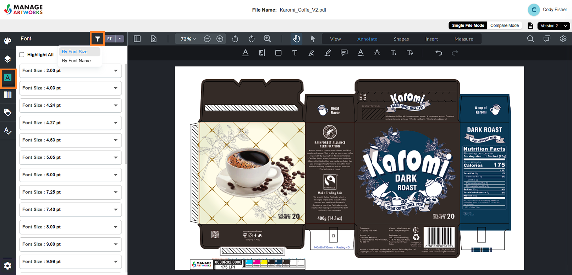The height and width of the screenshot is (275, 572).
Task: Select the freehand pen tool
Action: [x=328, y=53]
